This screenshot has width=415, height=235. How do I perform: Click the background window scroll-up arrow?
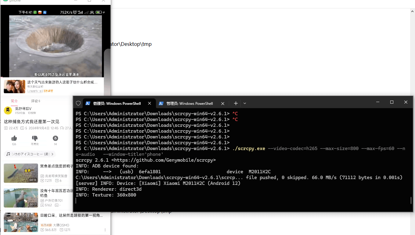click(412, 11)
